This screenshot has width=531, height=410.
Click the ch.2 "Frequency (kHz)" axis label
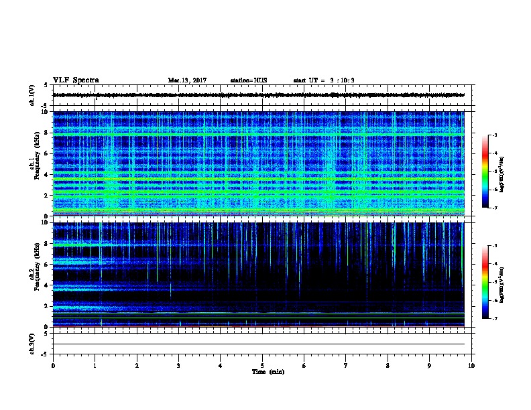(37, 267)
